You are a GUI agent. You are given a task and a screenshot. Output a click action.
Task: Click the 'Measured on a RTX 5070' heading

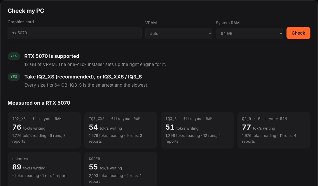39,103
